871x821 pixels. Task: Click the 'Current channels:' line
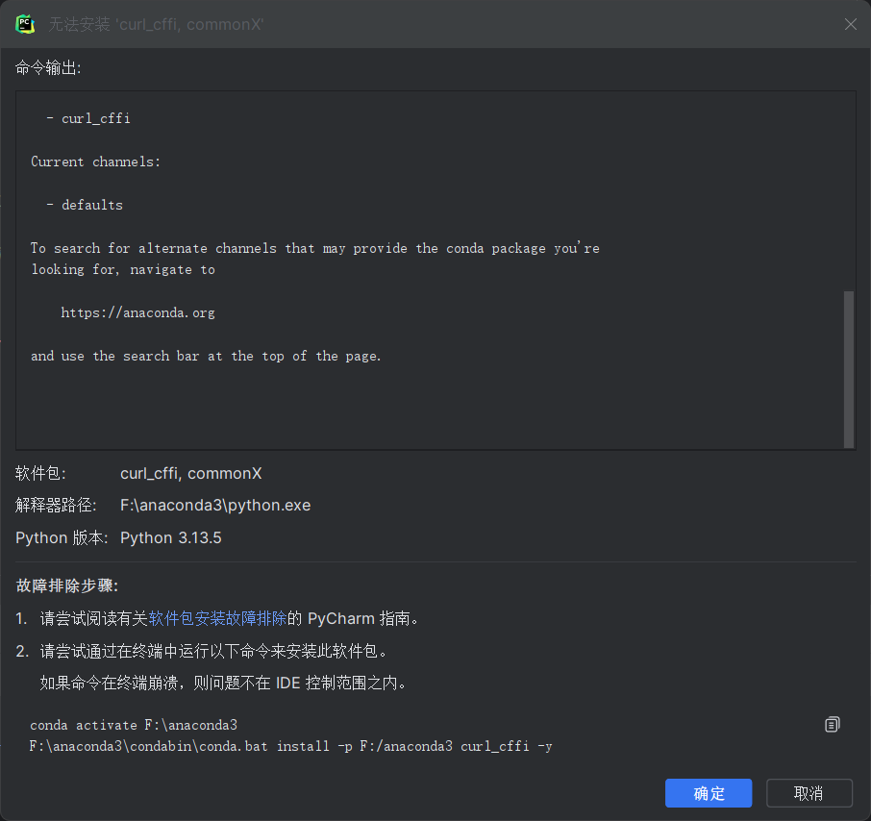point(95,162)
